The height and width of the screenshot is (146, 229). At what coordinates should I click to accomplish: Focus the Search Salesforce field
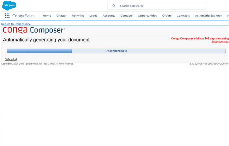(157, 6)
